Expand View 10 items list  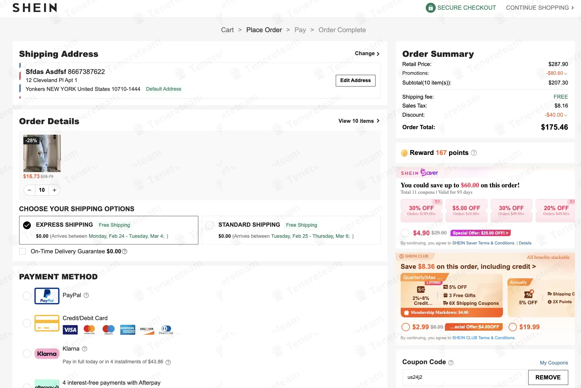(359, 121)
